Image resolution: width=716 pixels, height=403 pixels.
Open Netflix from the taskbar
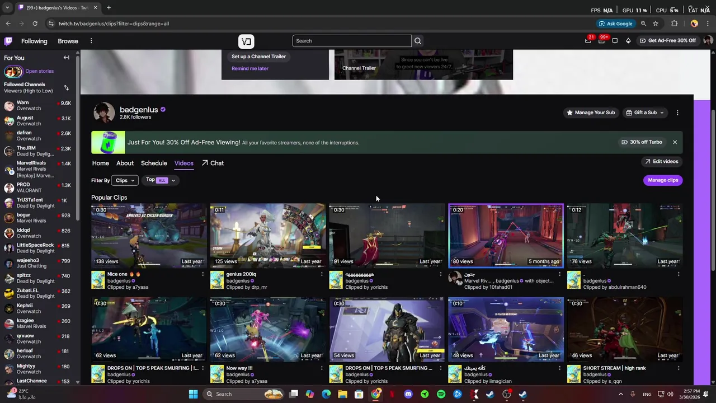[392, 394]
